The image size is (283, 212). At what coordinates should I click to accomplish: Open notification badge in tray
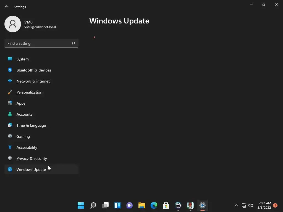pos(275,205)
